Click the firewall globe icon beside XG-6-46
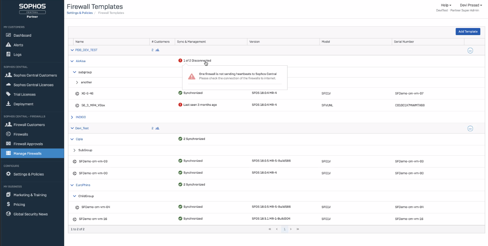 click(x=77, y=94)
